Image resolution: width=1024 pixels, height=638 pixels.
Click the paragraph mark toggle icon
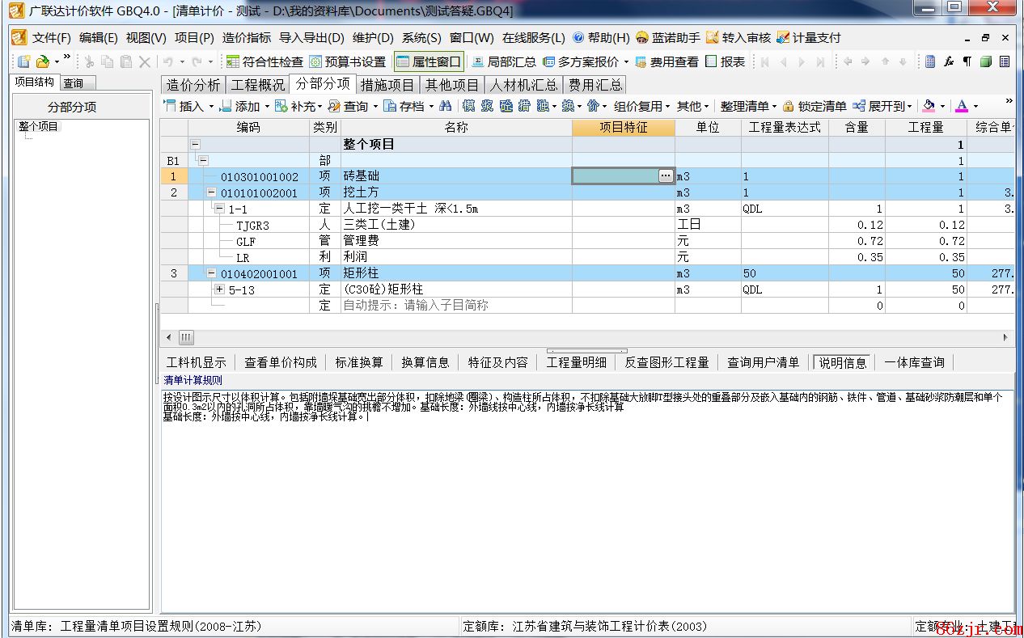[x=967, y=61]
